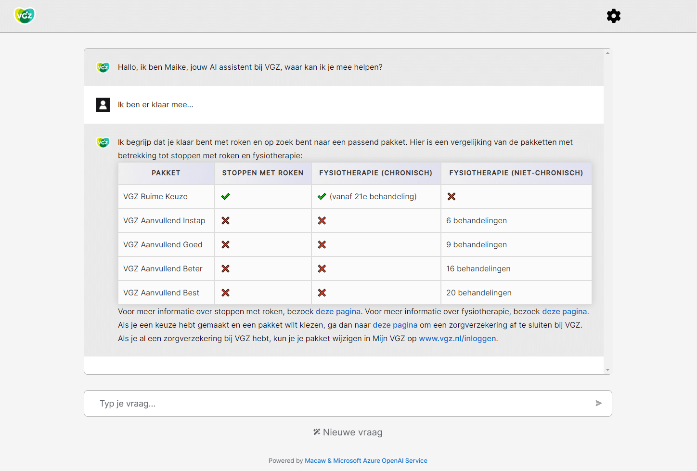The height and width of the screenshot is (471, 697).
Task: Open 'deze pagina' link about fysiotherapie
Action: click(564, 311)
